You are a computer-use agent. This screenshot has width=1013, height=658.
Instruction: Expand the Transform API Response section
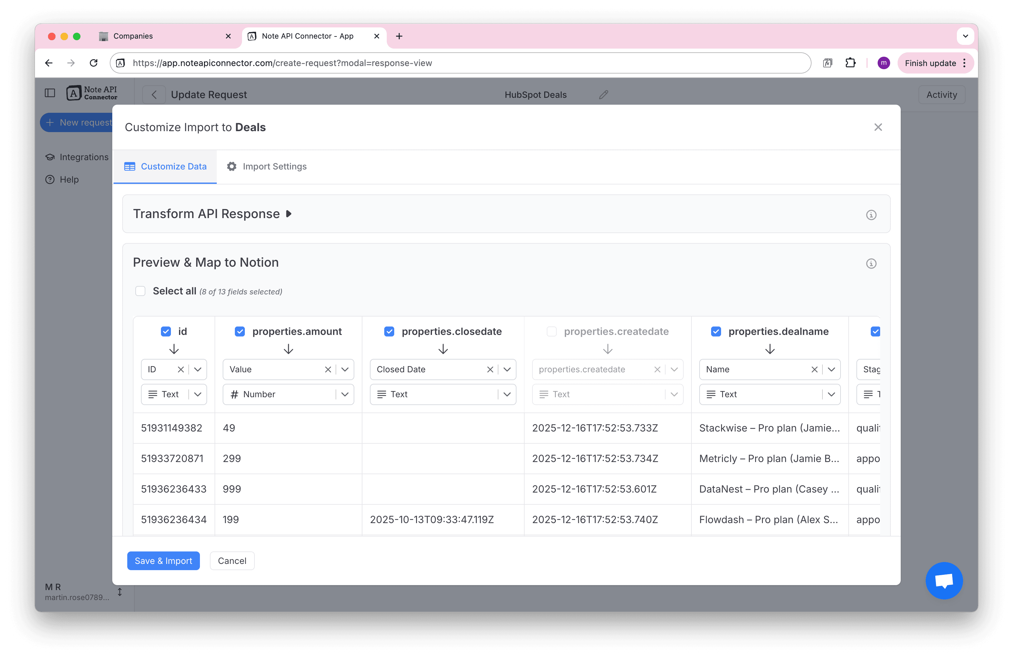(x=288, y=214)
